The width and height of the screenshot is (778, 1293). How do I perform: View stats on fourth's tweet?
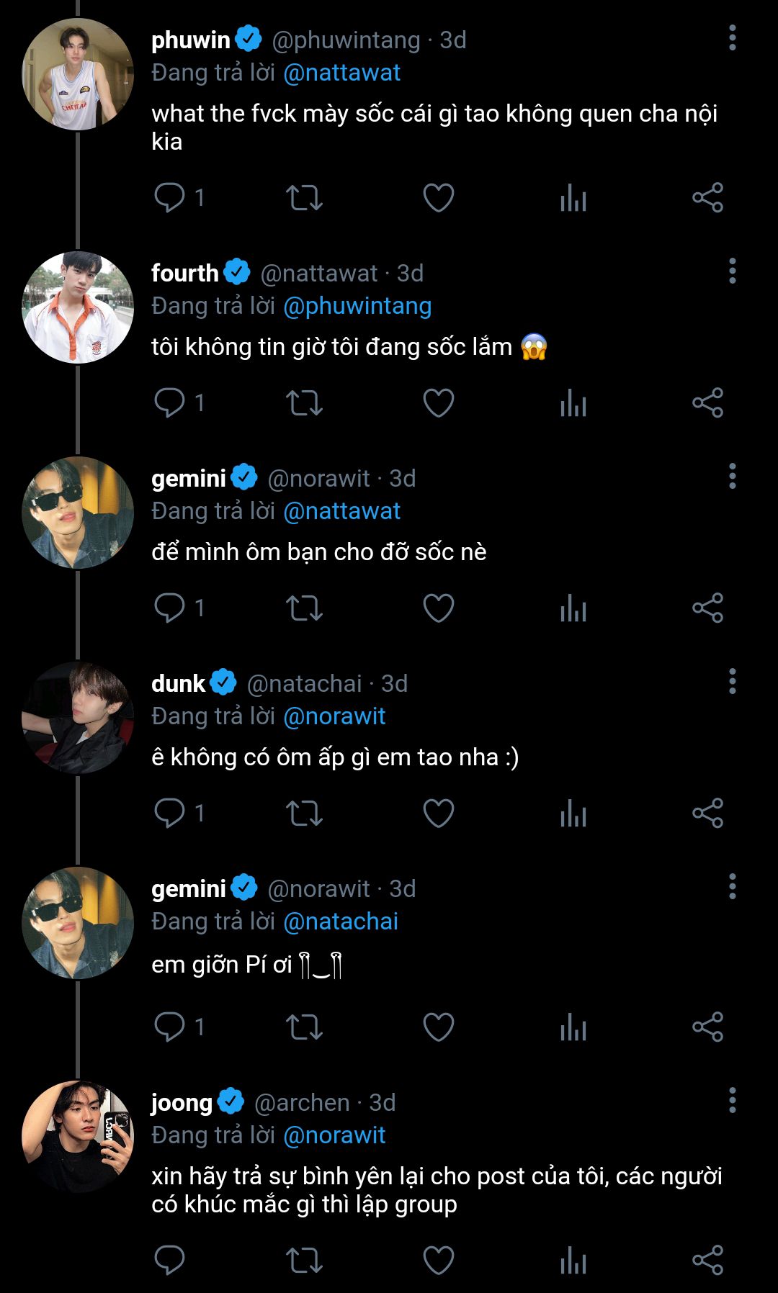573,403
